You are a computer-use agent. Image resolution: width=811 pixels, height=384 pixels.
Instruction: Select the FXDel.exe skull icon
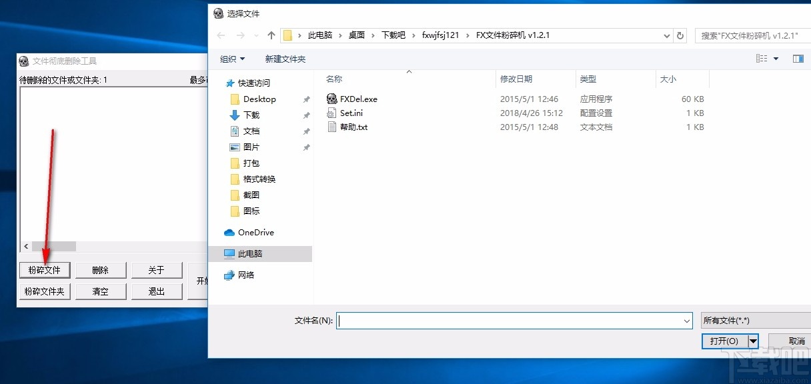pos(332,99)
